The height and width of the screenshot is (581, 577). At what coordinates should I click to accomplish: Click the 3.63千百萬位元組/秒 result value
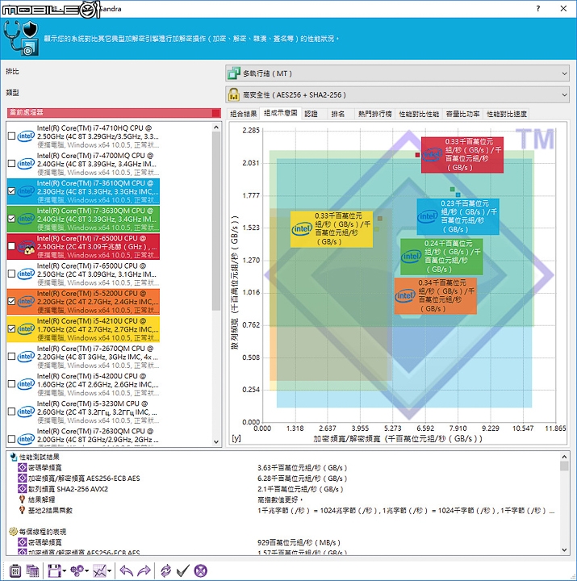[x=302, y=467]
